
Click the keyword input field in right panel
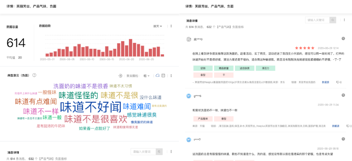tap(317, 20)
